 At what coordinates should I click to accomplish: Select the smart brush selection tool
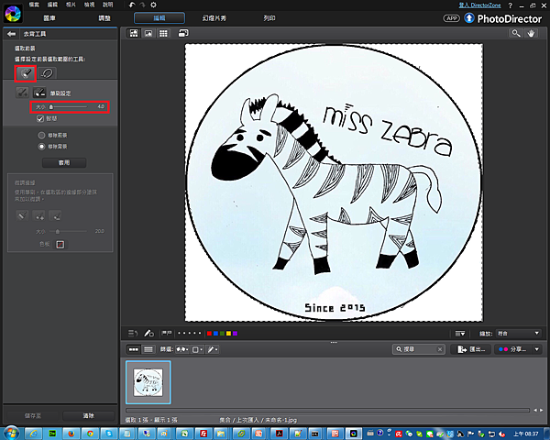click(25, 72)
